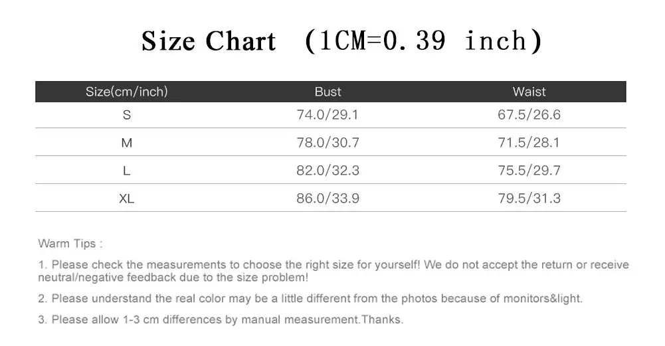The height and width of the screenshot is (346, 665).
Task: Click the L size row label
Action: tap(126, 171)
